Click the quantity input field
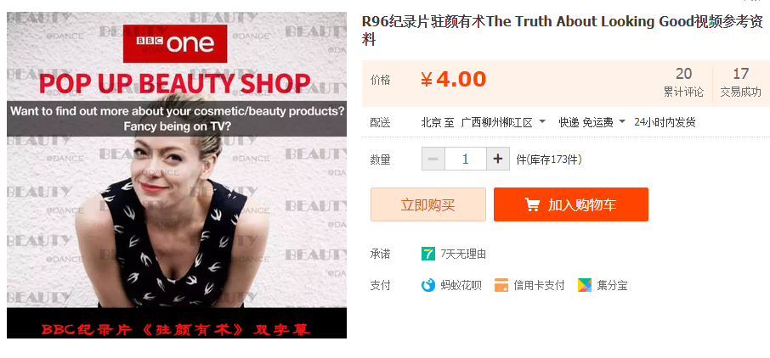Viewport: 770px width, 358px height. click(x=466, y=159)
